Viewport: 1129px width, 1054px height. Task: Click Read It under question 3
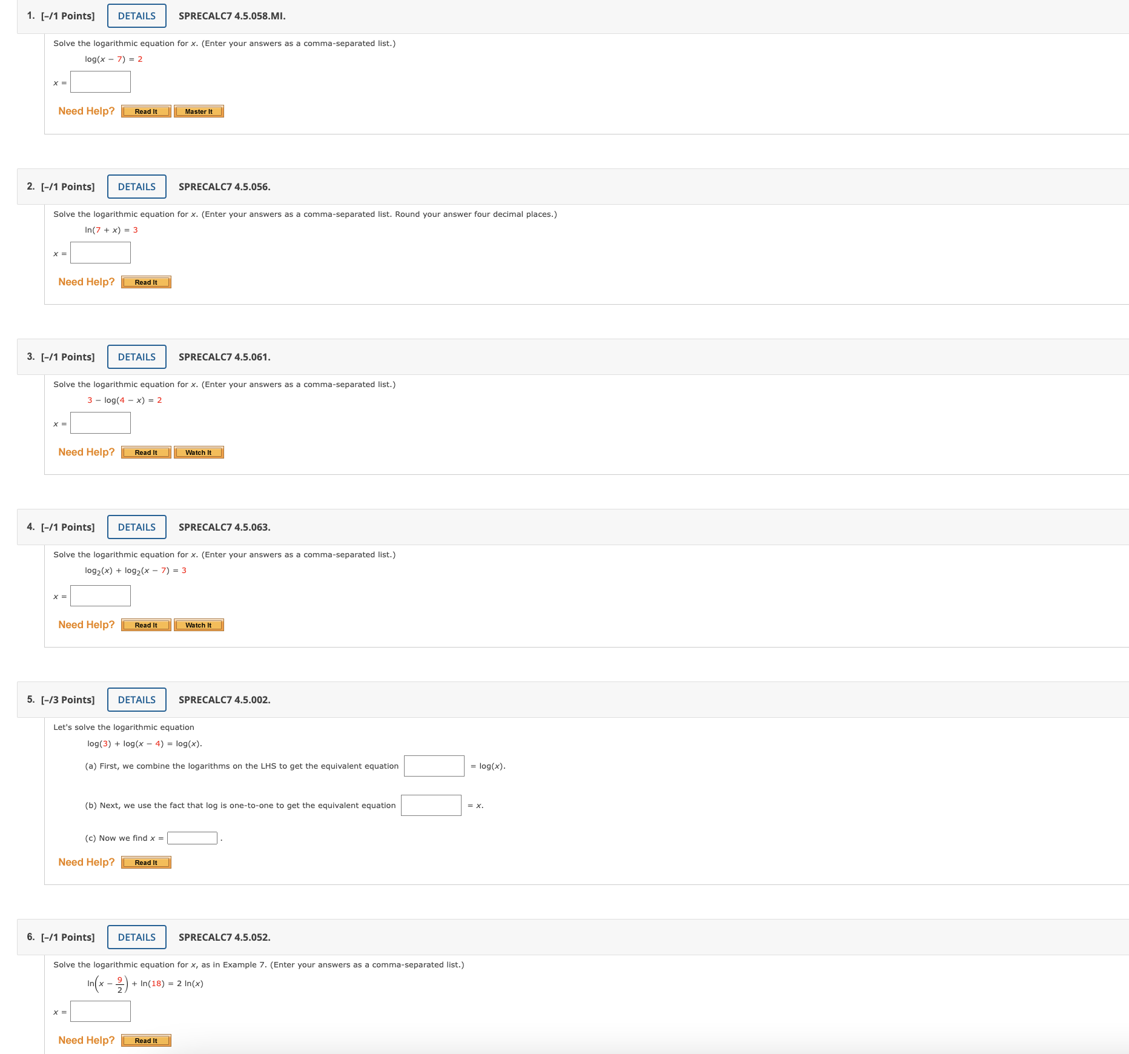[x=146, y=452]
